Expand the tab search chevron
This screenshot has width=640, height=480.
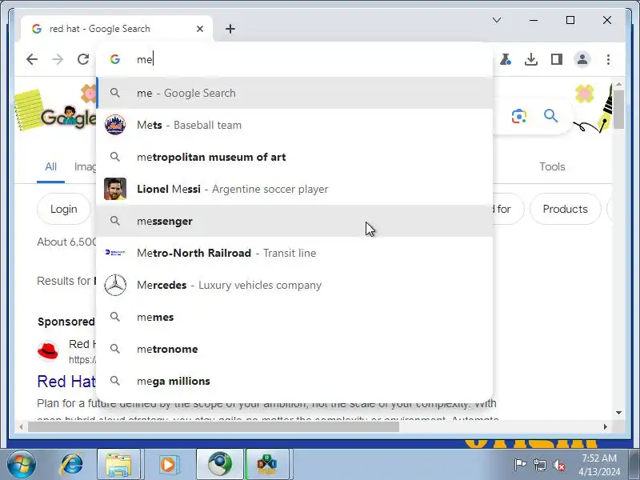(496, 20)
